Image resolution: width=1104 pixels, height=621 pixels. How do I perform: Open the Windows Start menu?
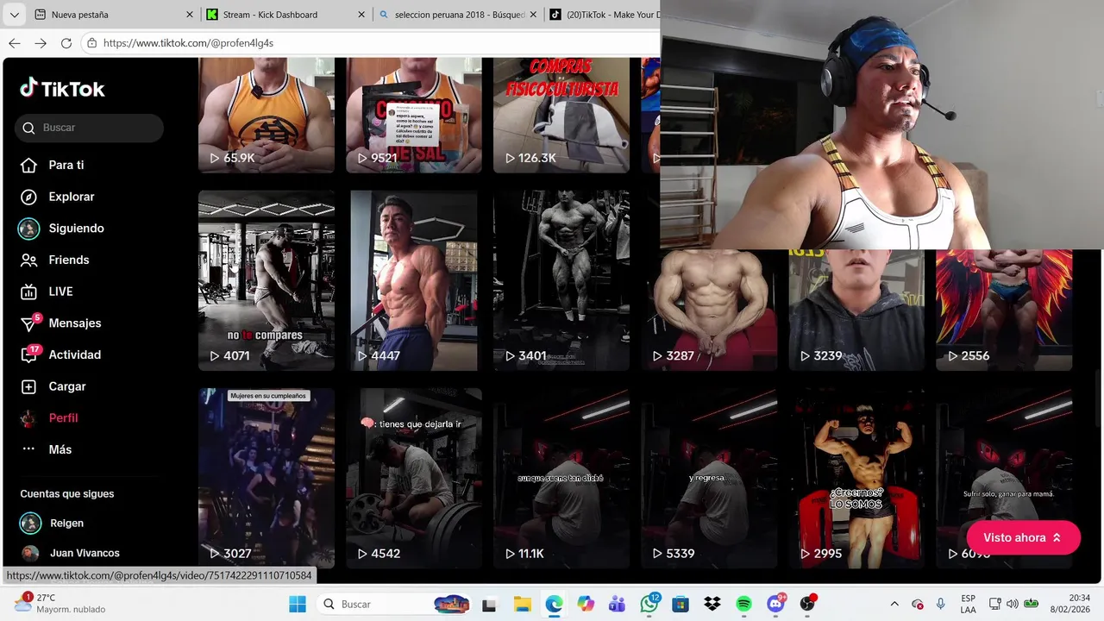click(x=298, y=604)
